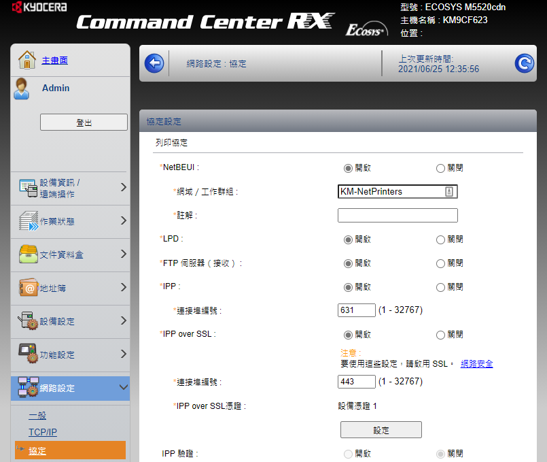Expand the 設備設定 sidebar section
This screenshot has width=547, height=462.
tap(123, 321)
